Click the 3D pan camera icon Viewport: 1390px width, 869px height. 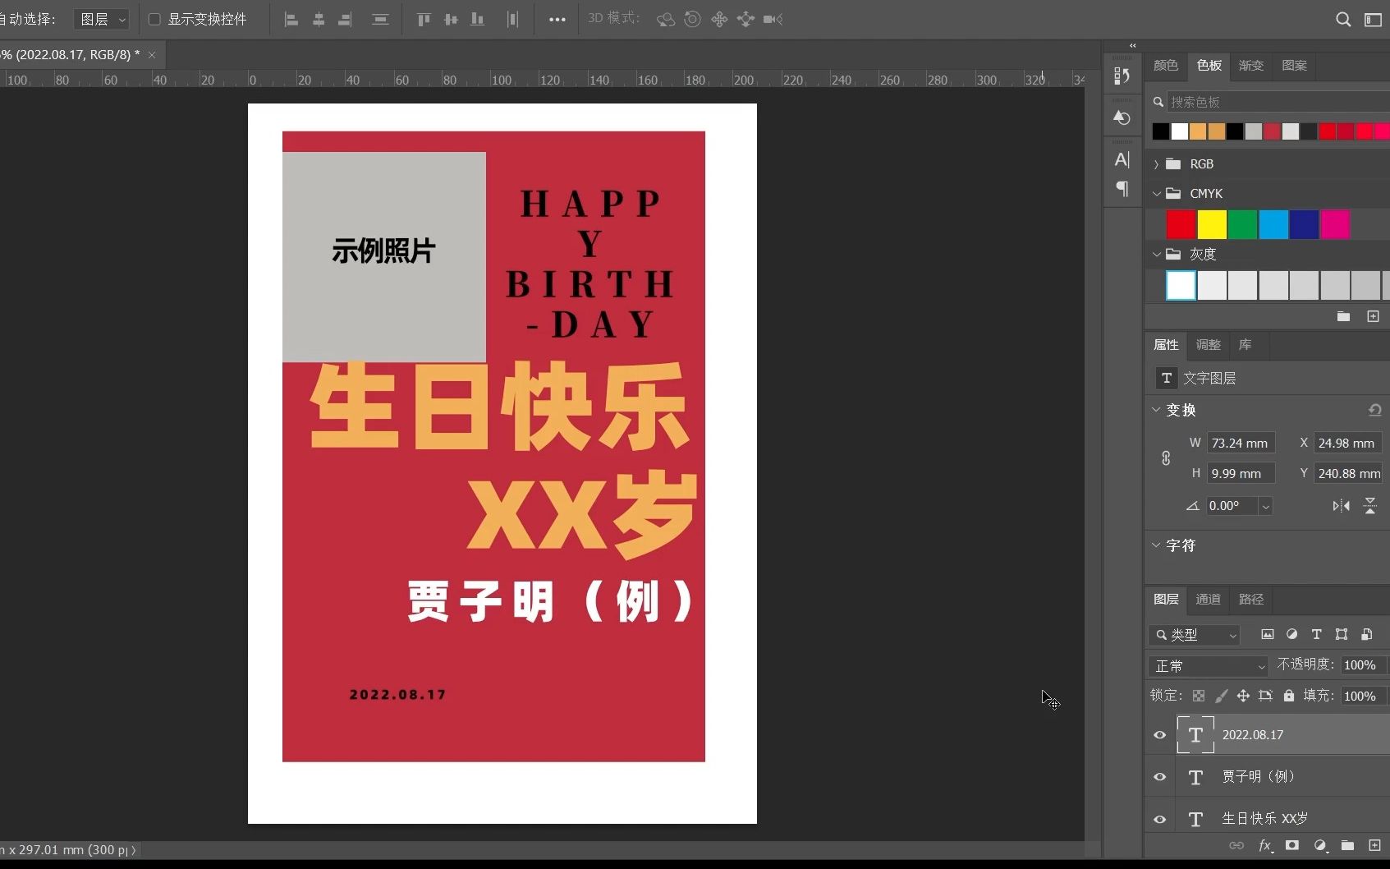(x=719, y=19)
